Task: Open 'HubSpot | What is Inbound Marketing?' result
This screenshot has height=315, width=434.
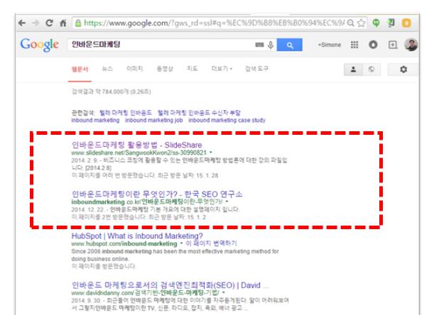Action: click(x=137, y=236)
